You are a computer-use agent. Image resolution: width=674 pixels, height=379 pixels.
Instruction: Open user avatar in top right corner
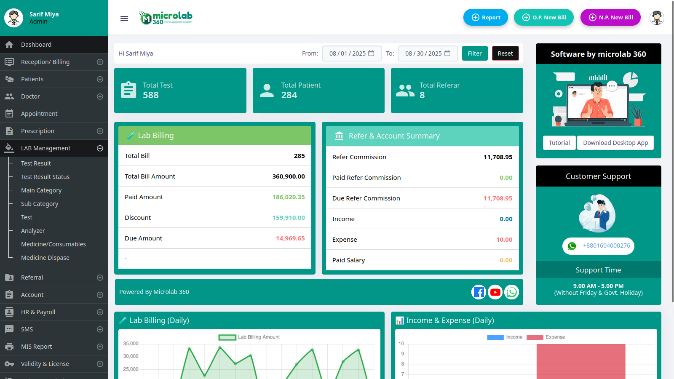click(657, 18)
